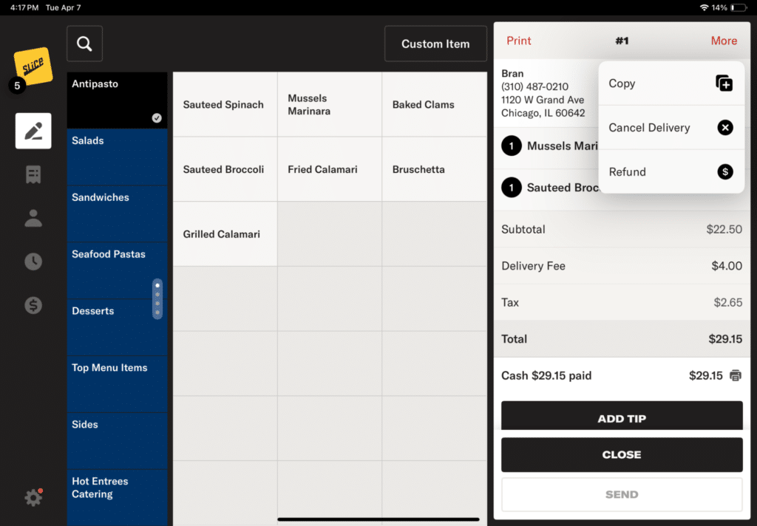Select the order entry pencil icon
The width and height of the screenshot is (757, 526).
coord(33,131)
